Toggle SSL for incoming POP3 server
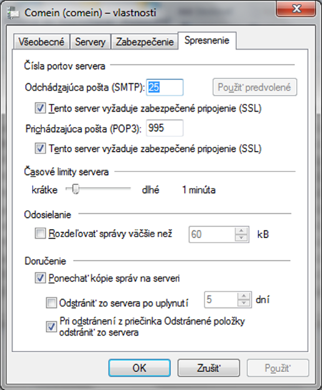The width and height of the screenshot is (322, 390). (40, 149)
